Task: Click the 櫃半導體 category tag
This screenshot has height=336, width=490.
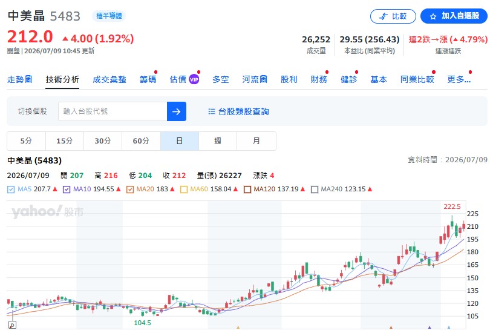Action: click(x=109, y=16)
